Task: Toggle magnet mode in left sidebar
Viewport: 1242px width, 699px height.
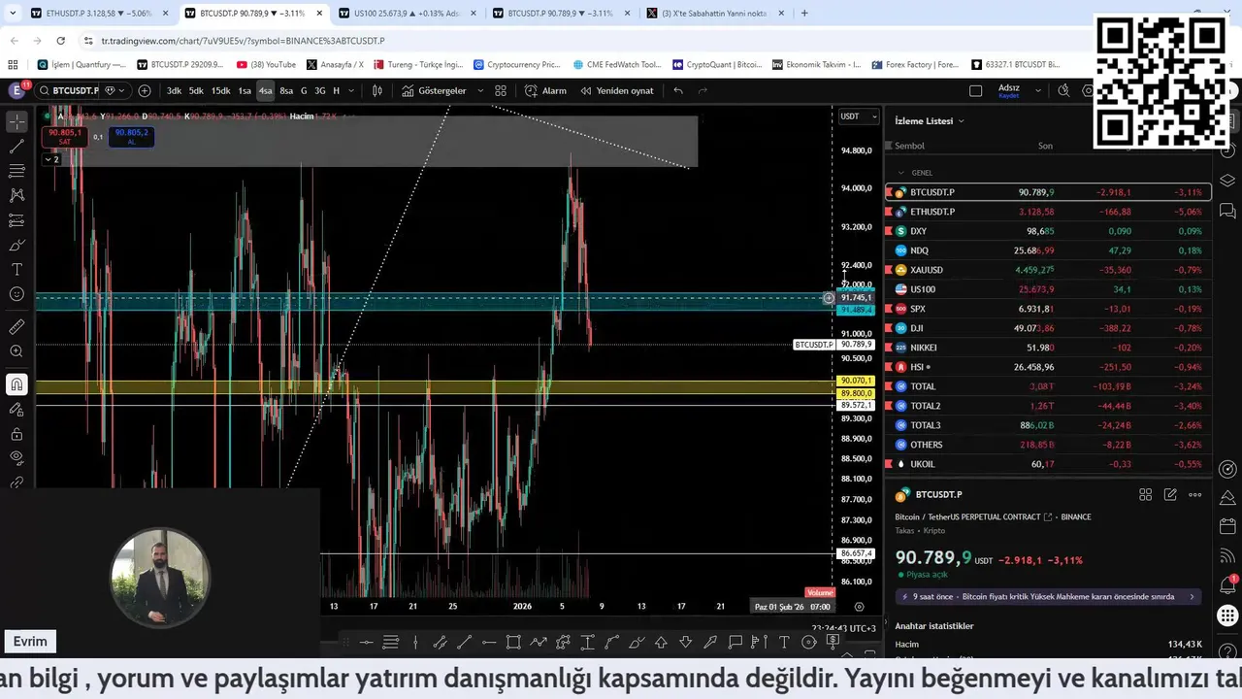Action: [x=16, y=384]
